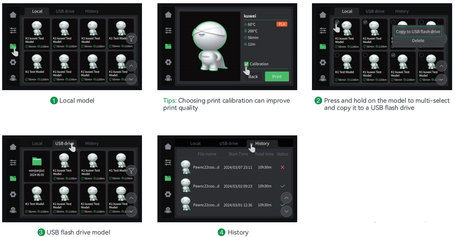This screenshot has height=237, width=455.
Task: Tap the kuwei model preview image
Action: (210, 47)
